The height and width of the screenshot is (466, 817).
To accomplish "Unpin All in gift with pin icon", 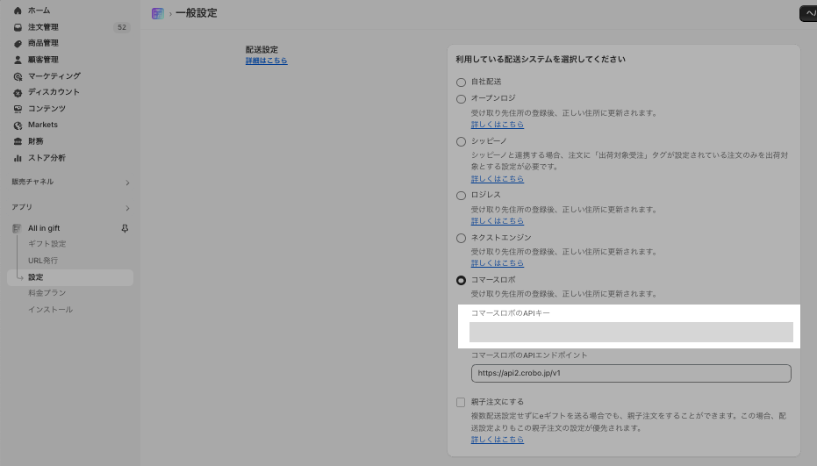I will coord(125,228).
